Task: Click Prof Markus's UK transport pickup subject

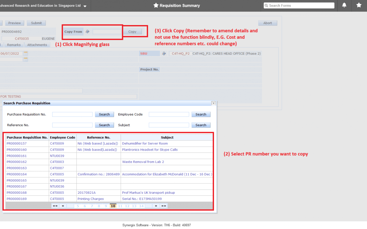Action: tap(148, 193)
